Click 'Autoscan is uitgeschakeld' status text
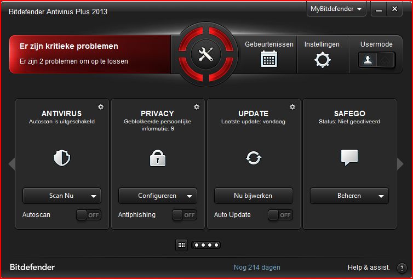The image size is (413, 279). [62, 122]
